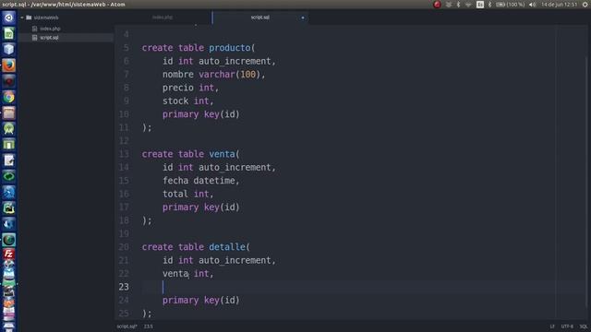Viewport: 591px width, 332px height.
Task: Switch to the script.sql editor tab
Action: [260, 18]
